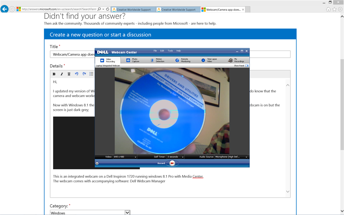This screenshot has height=215, width=344.
Task: Maximize the Webcam Center window
Action: tap(242, 51)
